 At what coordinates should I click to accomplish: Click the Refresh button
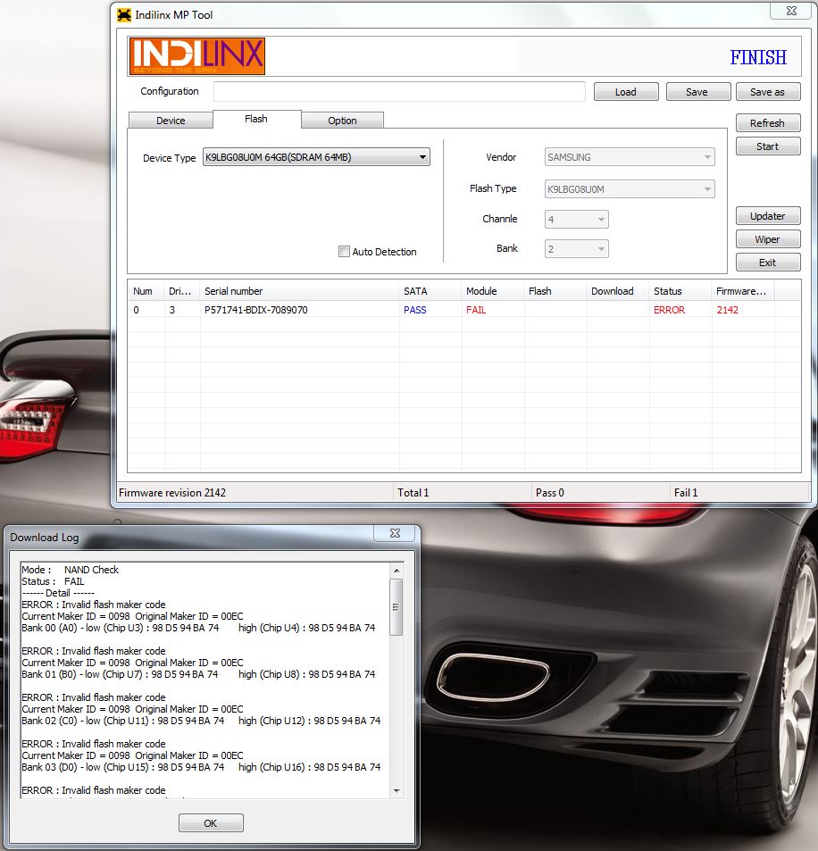click(x=767, y=123)
